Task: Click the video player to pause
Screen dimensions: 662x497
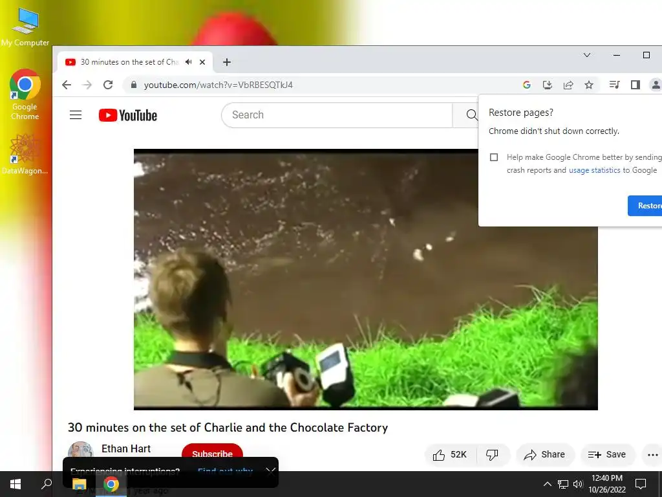Action: click(x=366, y=280)
